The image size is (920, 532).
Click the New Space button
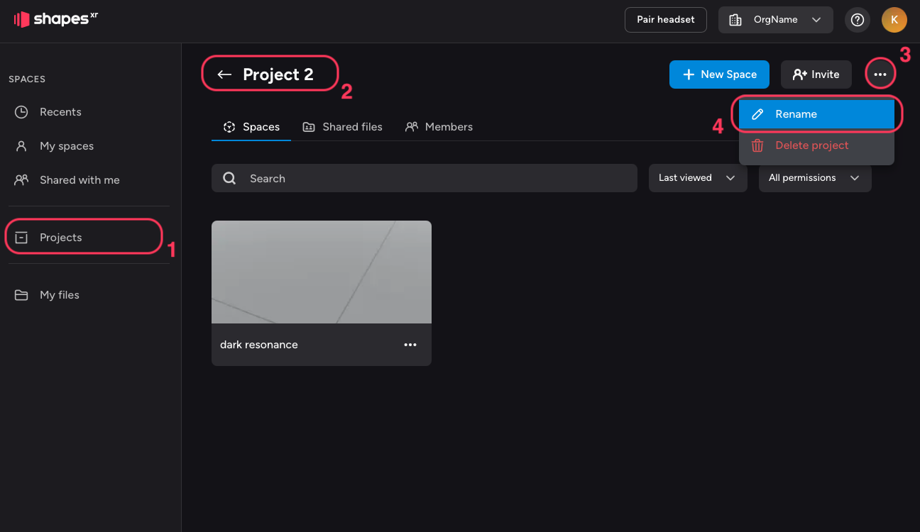click(719, 74)
